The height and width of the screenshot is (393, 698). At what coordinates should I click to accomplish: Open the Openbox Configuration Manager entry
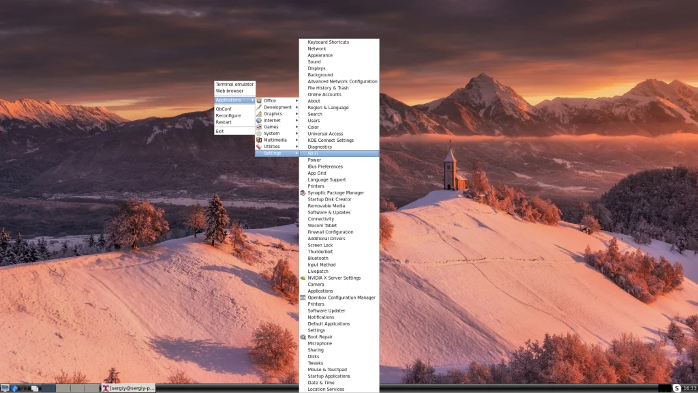(342, 297)
